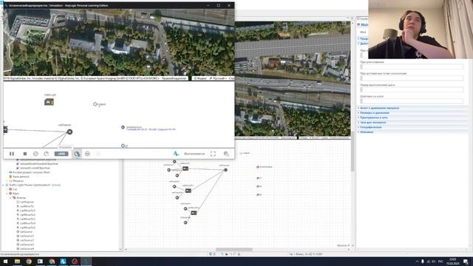Select the middle traffic light block in editor

click(x=188, y=191)
